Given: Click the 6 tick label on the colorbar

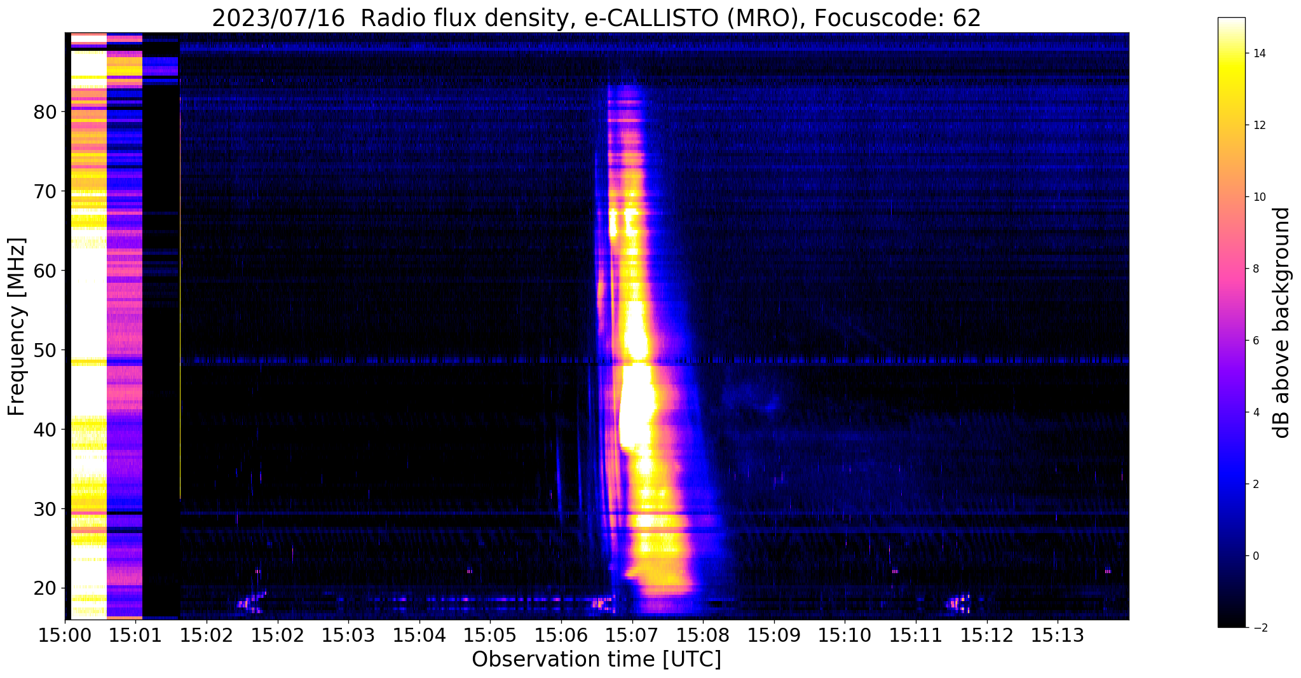Looking at the screenshot, I should pyautogui.click(x=1256, y=341).
